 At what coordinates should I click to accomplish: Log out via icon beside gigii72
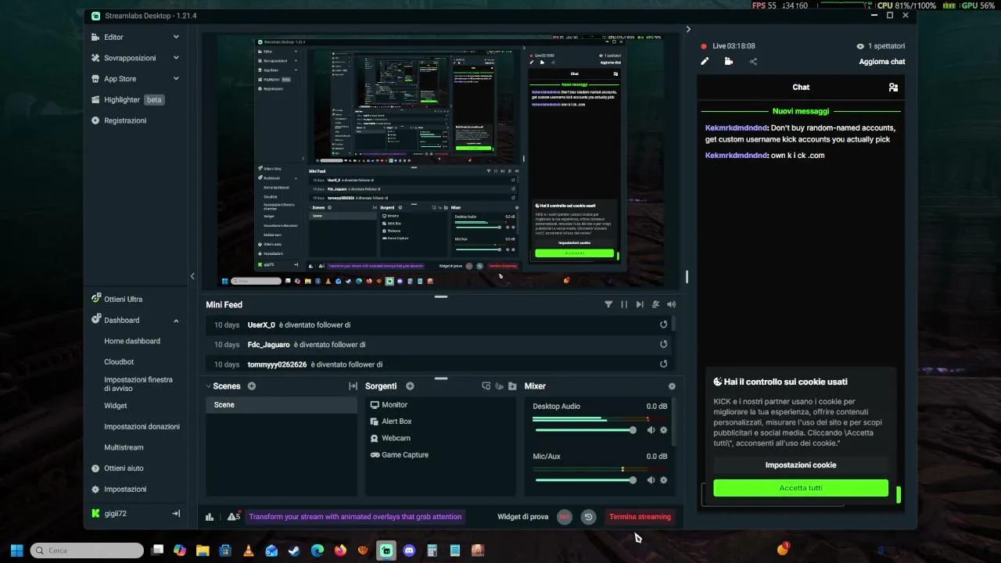click(x=176, y=514)
